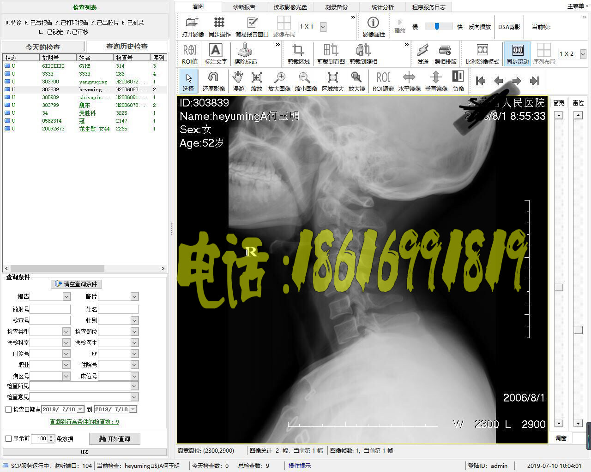
Task: Switch to 诊断报告 tab
Action: click(244, 7)
